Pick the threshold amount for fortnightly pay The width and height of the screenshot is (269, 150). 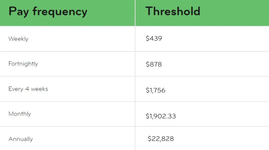(x=154, y=64)
